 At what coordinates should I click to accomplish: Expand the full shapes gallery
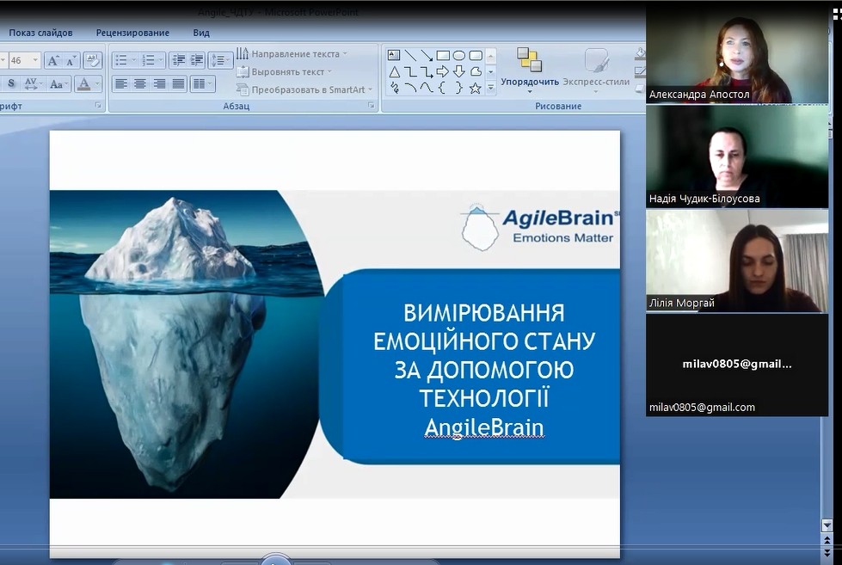(x=491, y=88)
